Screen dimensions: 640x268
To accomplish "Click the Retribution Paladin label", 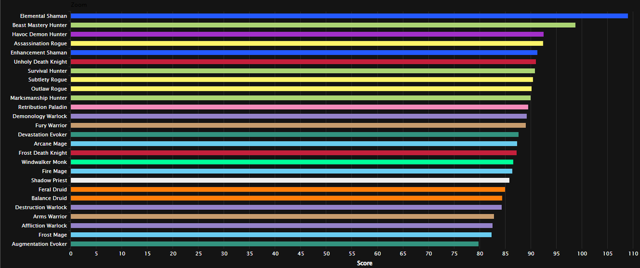I will point(43,107).
